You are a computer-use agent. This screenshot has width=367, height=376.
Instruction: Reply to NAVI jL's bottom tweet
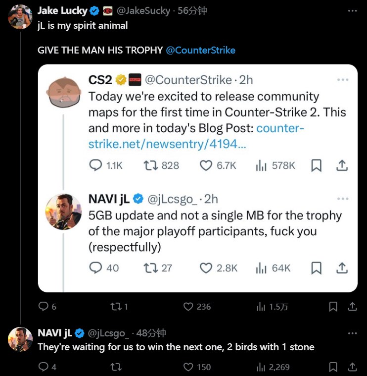[44, 367]
